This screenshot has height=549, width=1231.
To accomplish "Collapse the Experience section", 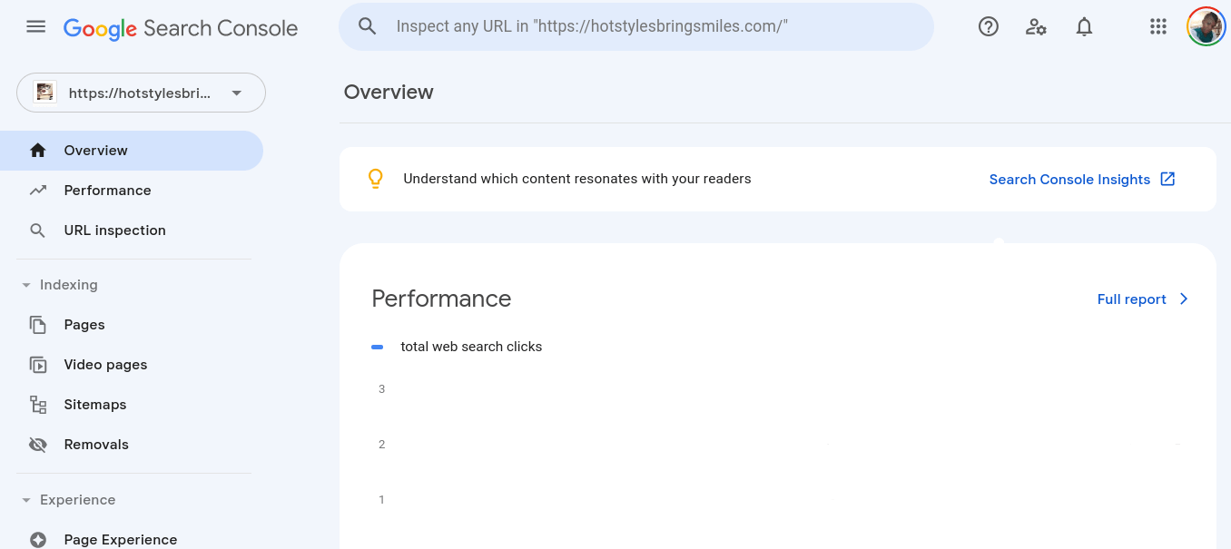I will pos(25,499).
